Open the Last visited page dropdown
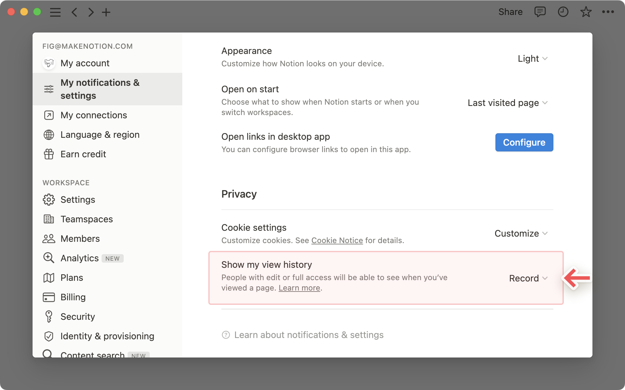625x390 pixels. pyautogui.click(x=507, y=103)
